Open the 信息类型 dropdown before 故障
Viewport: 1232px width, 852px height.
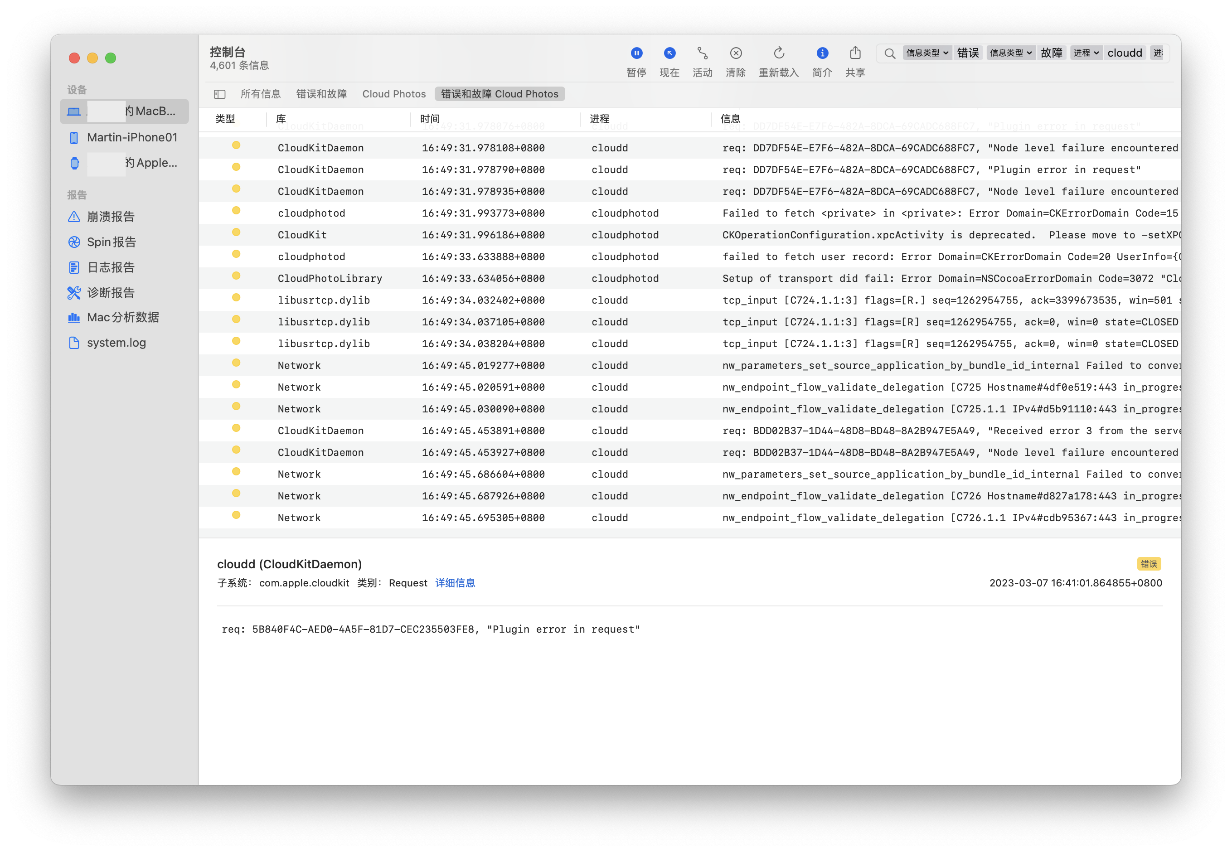click(x=1010, y=53)
